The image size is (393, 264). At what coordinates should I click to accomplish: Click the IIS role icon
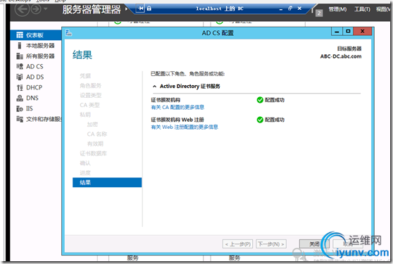20,108
